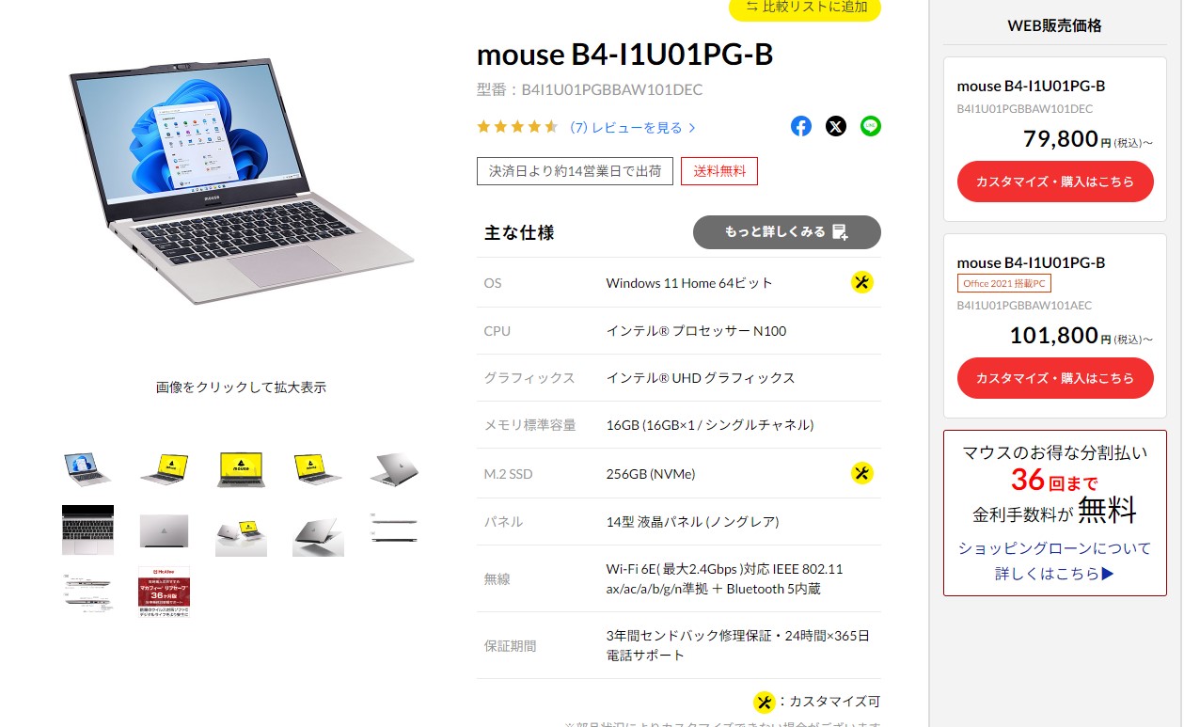The height and width of the screenshot is (727, 1184).
Task: Share product via X icon
Action: tap(836, 126)
